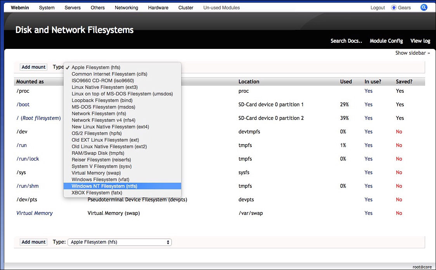
Task: Choose Linux on top of MS-DOS (umsdos)
Action: [x=122, y=94]
